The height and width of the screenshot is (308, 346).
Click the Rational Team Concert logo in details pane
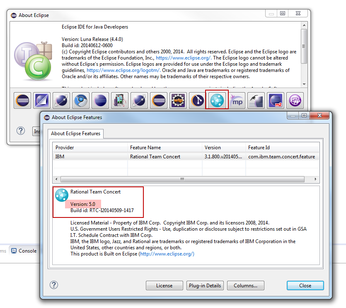coord(62,195)
